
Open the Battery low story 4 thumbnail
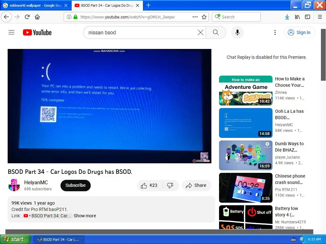(245, 217)
